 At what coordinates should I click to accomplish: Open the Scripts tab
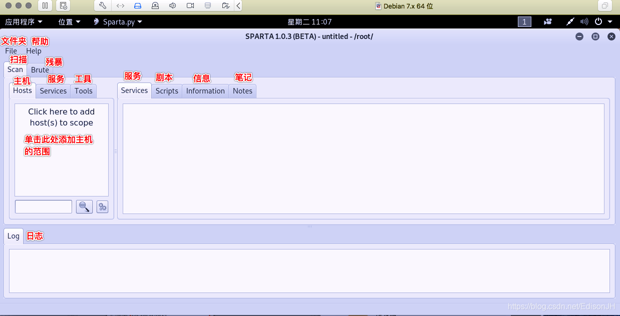tap(167, 91)
